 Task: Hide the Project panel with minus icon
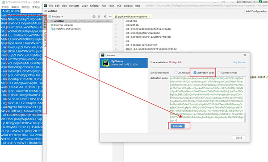tap(110, 16)
